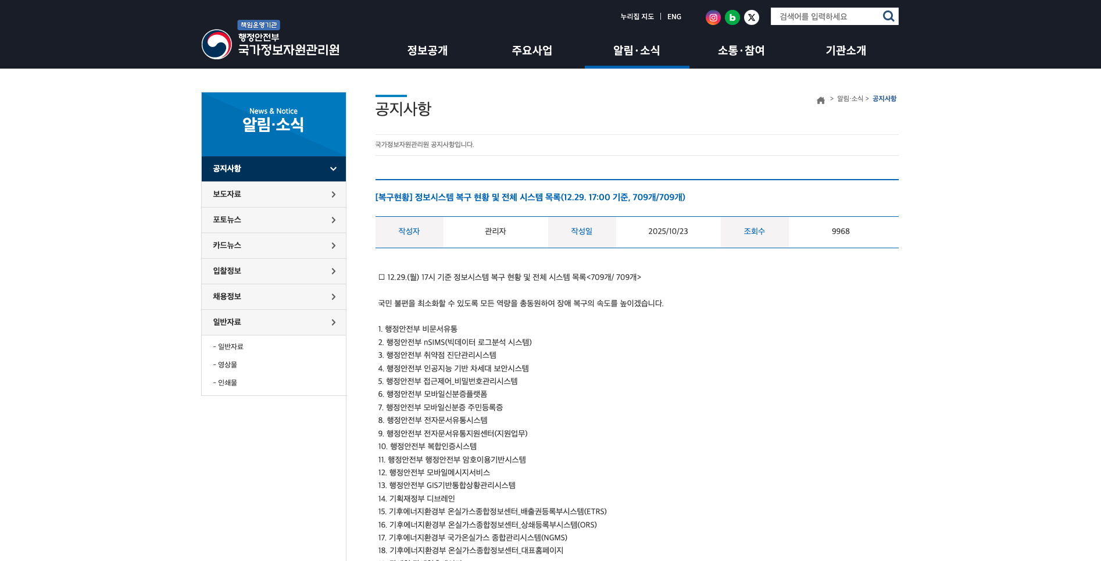Click the 공지사항 breadcrumb entry
This screenshot has width=1101, height=561.
[x=883, y=99]
